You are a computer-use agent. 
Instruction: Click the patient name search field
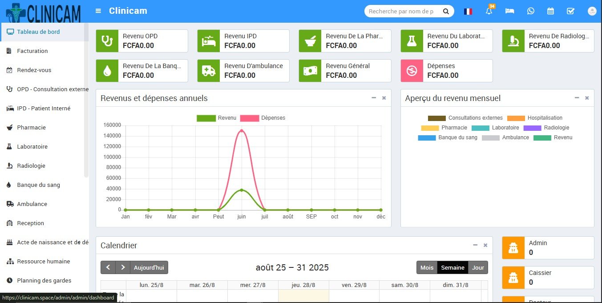401,12
